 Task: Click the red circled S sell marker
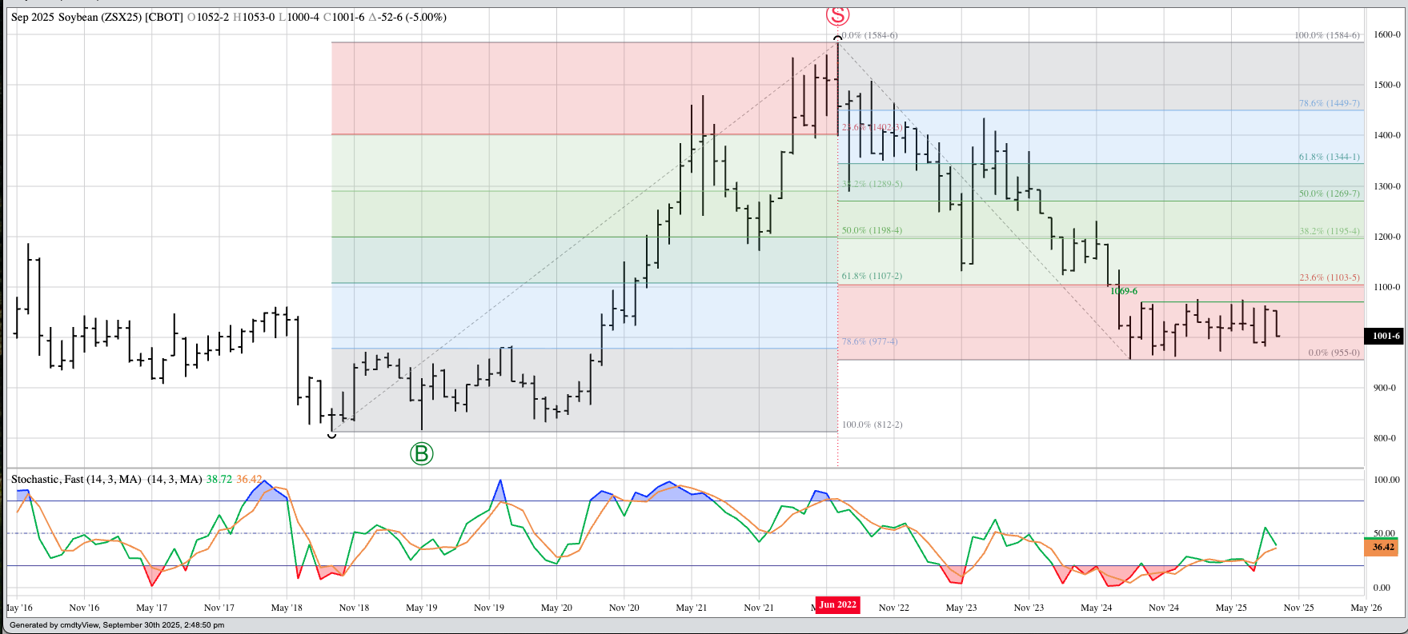[x=837, y=14]
